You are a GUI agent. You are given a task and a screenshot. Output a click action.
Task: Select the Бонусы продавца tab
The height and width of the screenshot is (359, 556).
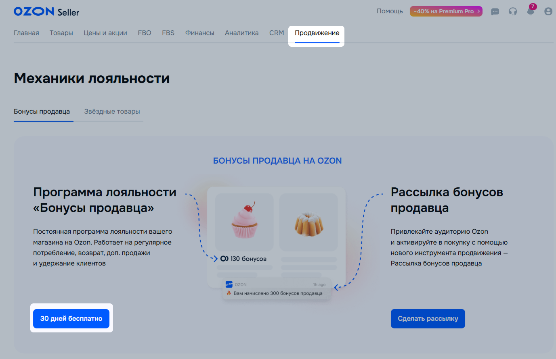42,112
